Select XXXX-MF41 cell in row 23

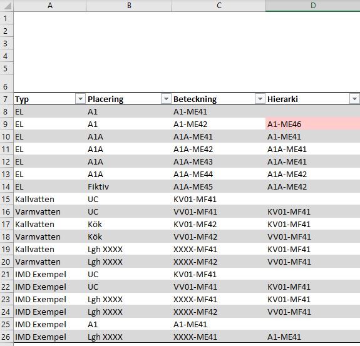click(219, 299)
